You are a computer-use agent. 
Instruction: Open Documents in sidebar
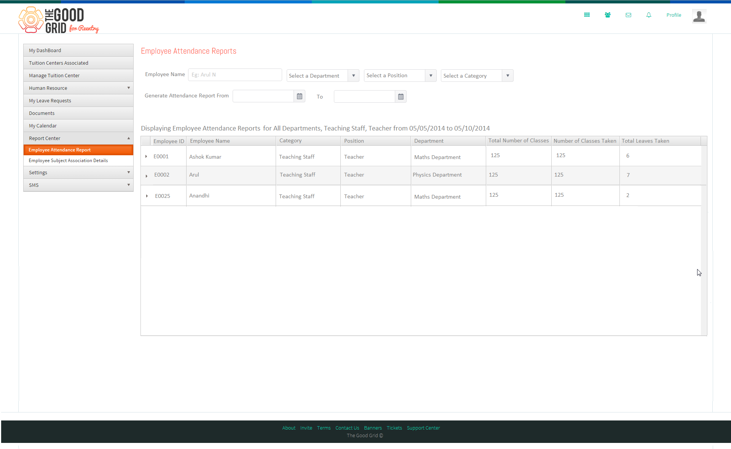coord(78,113)
